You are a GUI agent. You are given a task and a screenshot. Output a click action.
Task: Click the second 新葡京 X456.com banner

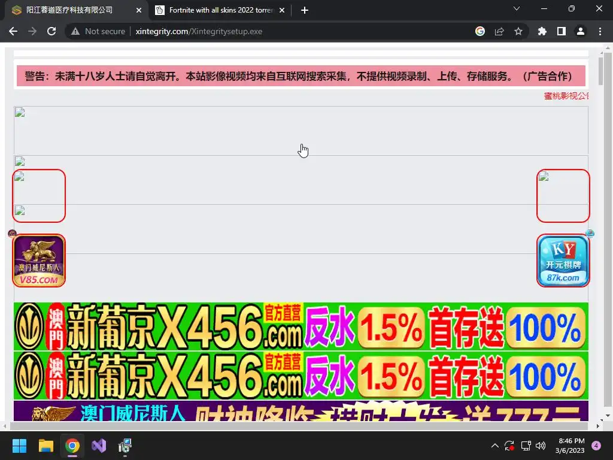301,376
